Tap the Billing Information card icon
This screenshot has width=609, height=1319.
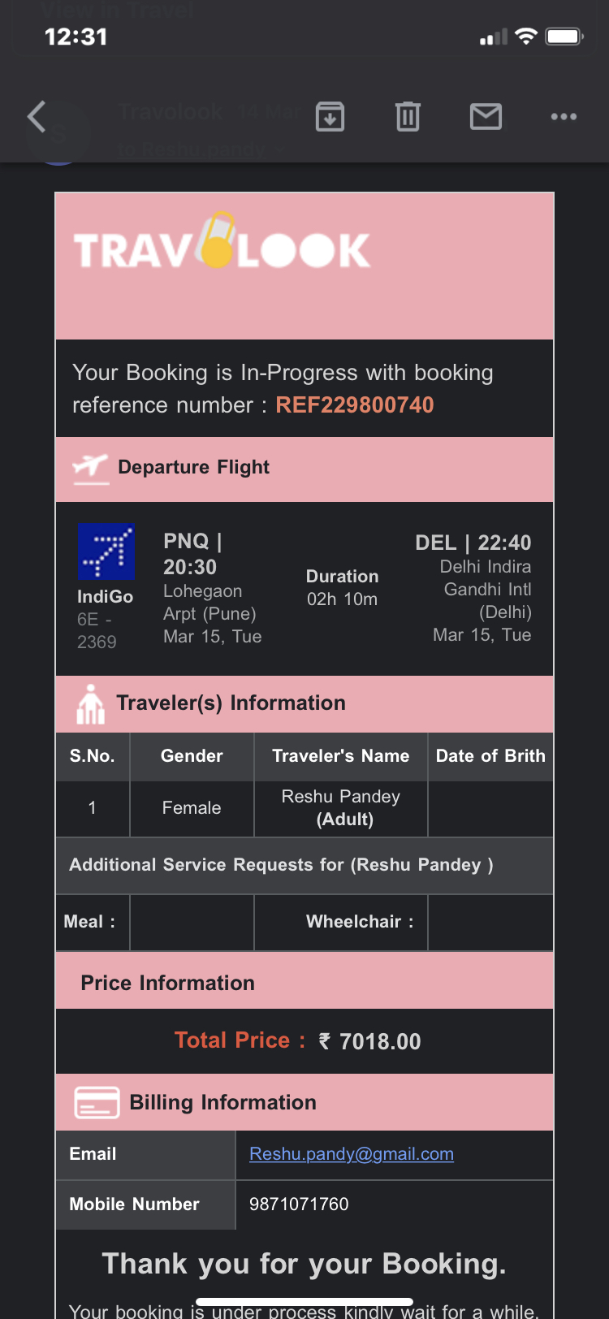97,1102
